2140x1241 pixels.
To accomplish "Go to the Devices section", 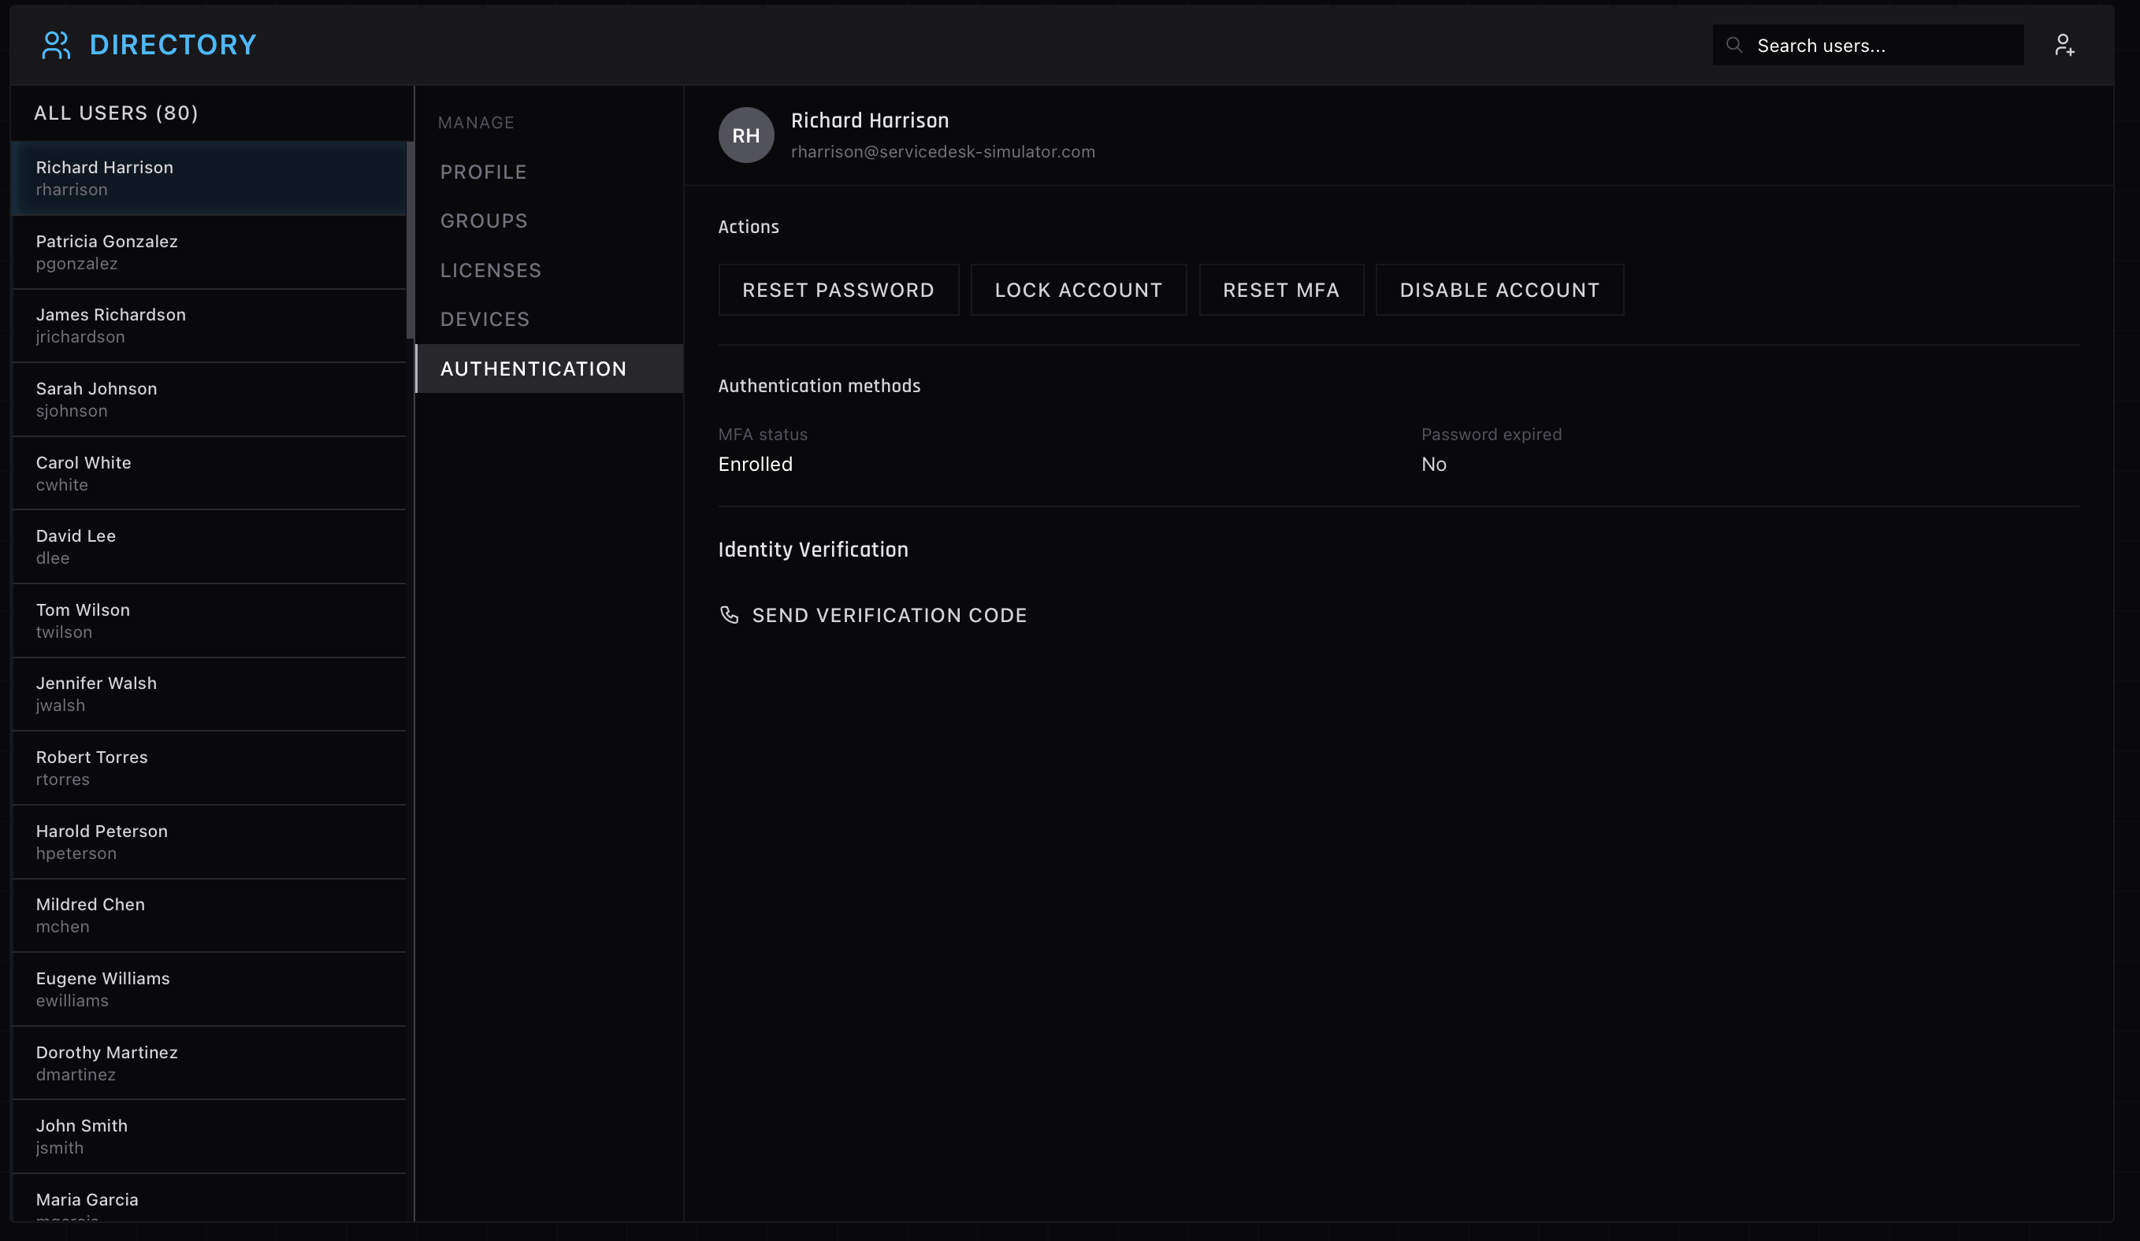I will coord(548,319).
